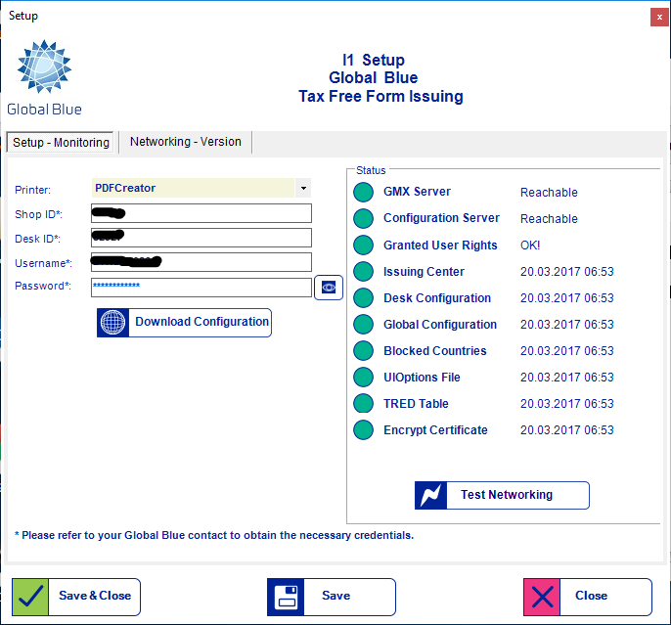671x625 pixels.
Task: Click the Global Blue logo
Action: coord(44,76)
